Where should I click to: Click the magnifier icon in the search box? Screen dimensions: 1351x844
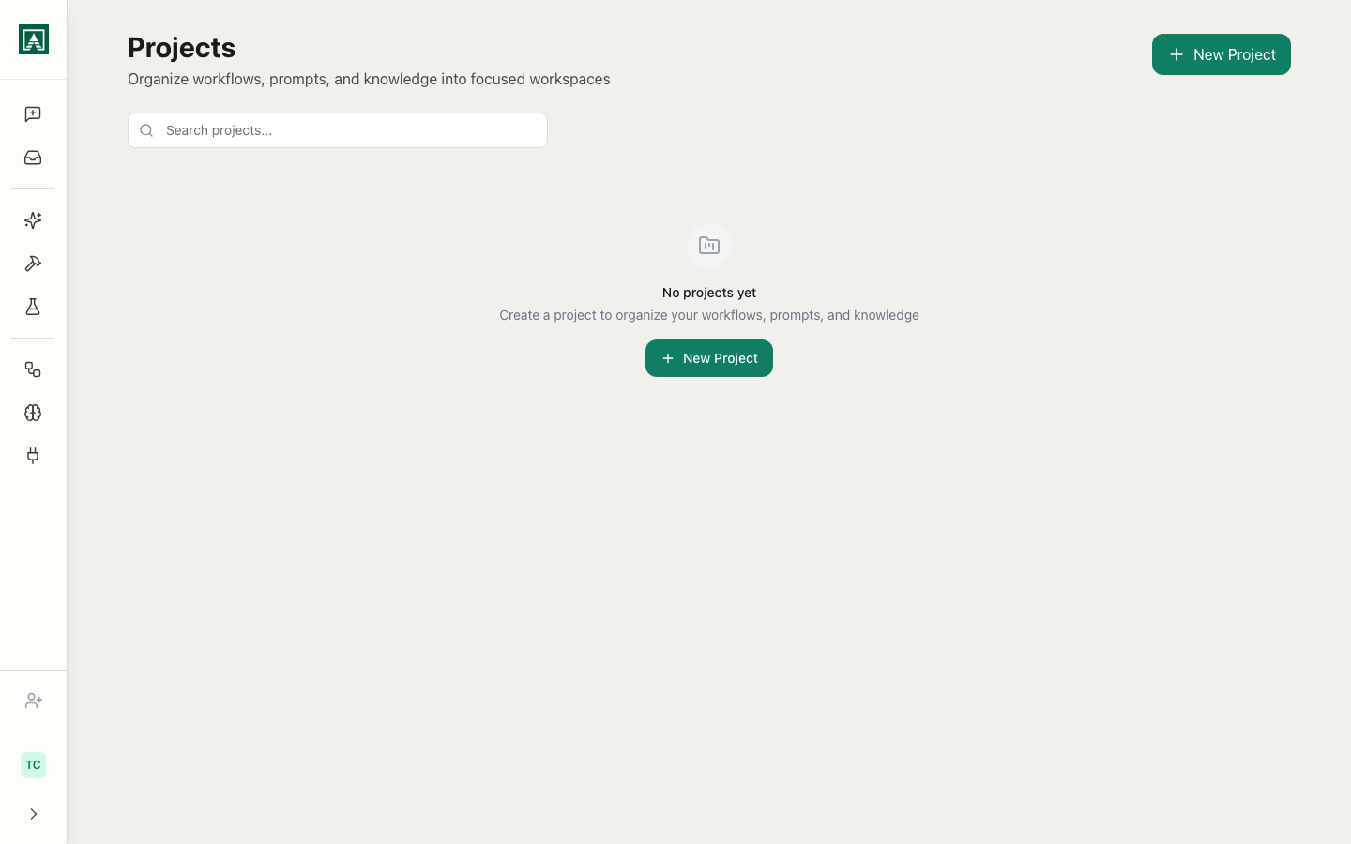[146, 130]
